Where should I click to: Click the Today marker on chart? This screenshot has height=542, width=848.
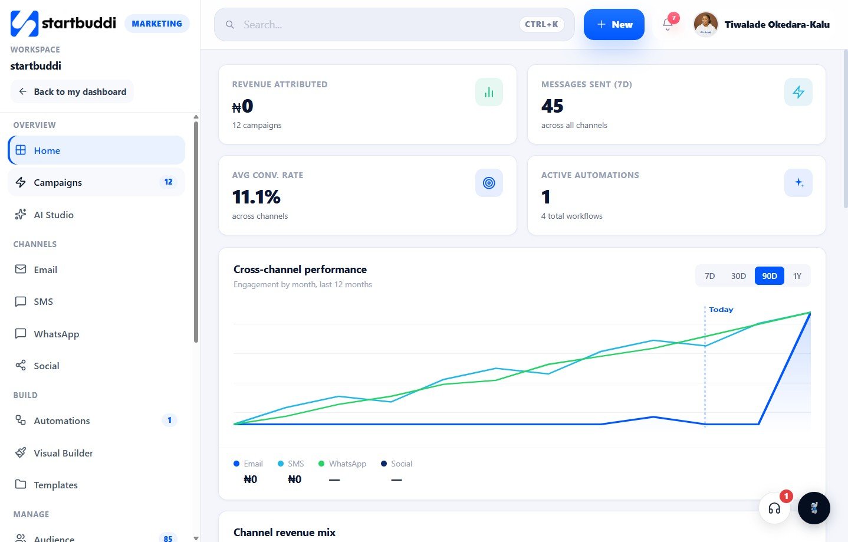(x=721, y=310)
